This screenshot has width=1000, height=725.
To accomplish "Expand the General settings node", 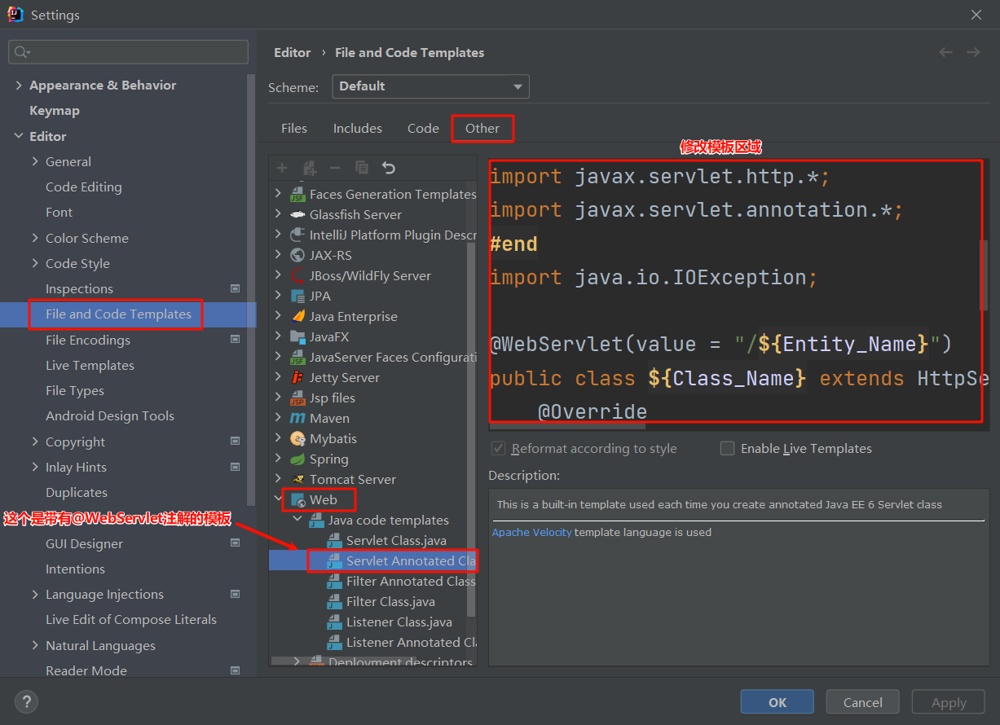I will click(x=35, y=161).
